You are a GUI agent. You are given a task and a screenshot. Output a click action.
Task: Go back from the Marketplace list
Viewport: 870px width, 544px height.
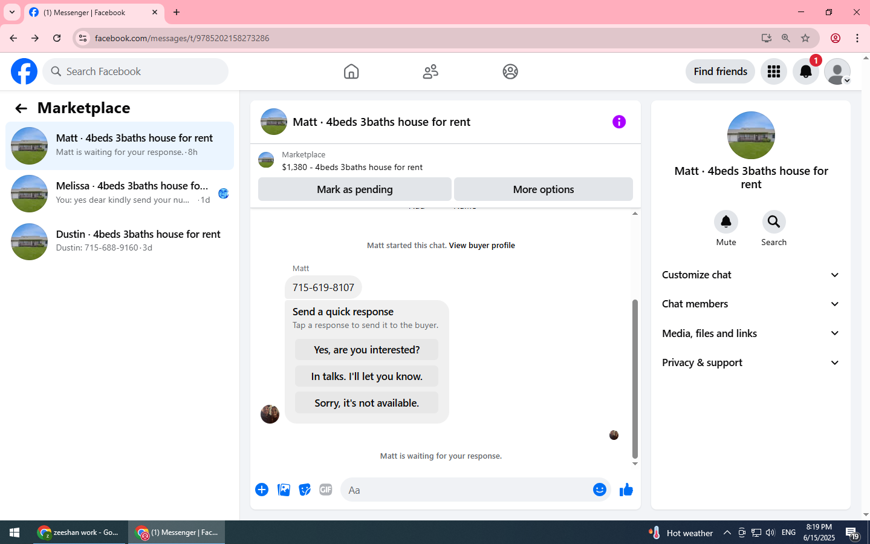tap(21, 108)
